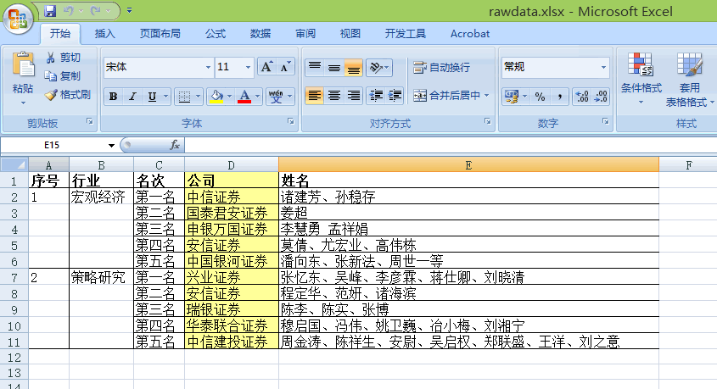Screen dimensions: 717x389
Task: Toggle 自动换行 wrap text
Action: pyautogui.click(x=442, y=68)
